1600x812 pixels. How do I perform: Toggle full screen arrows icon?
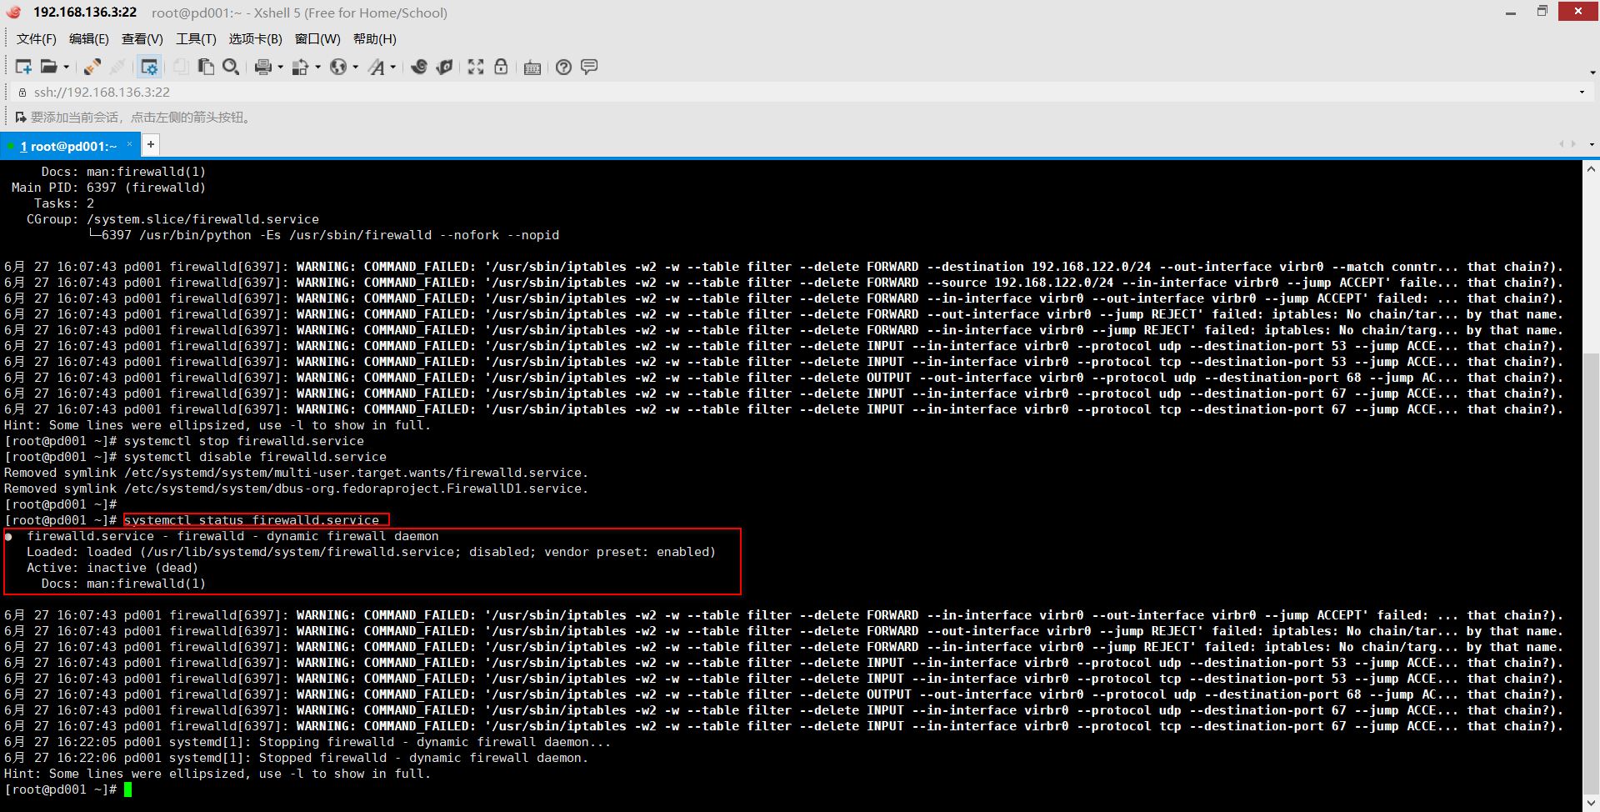[x=476, y=67]
